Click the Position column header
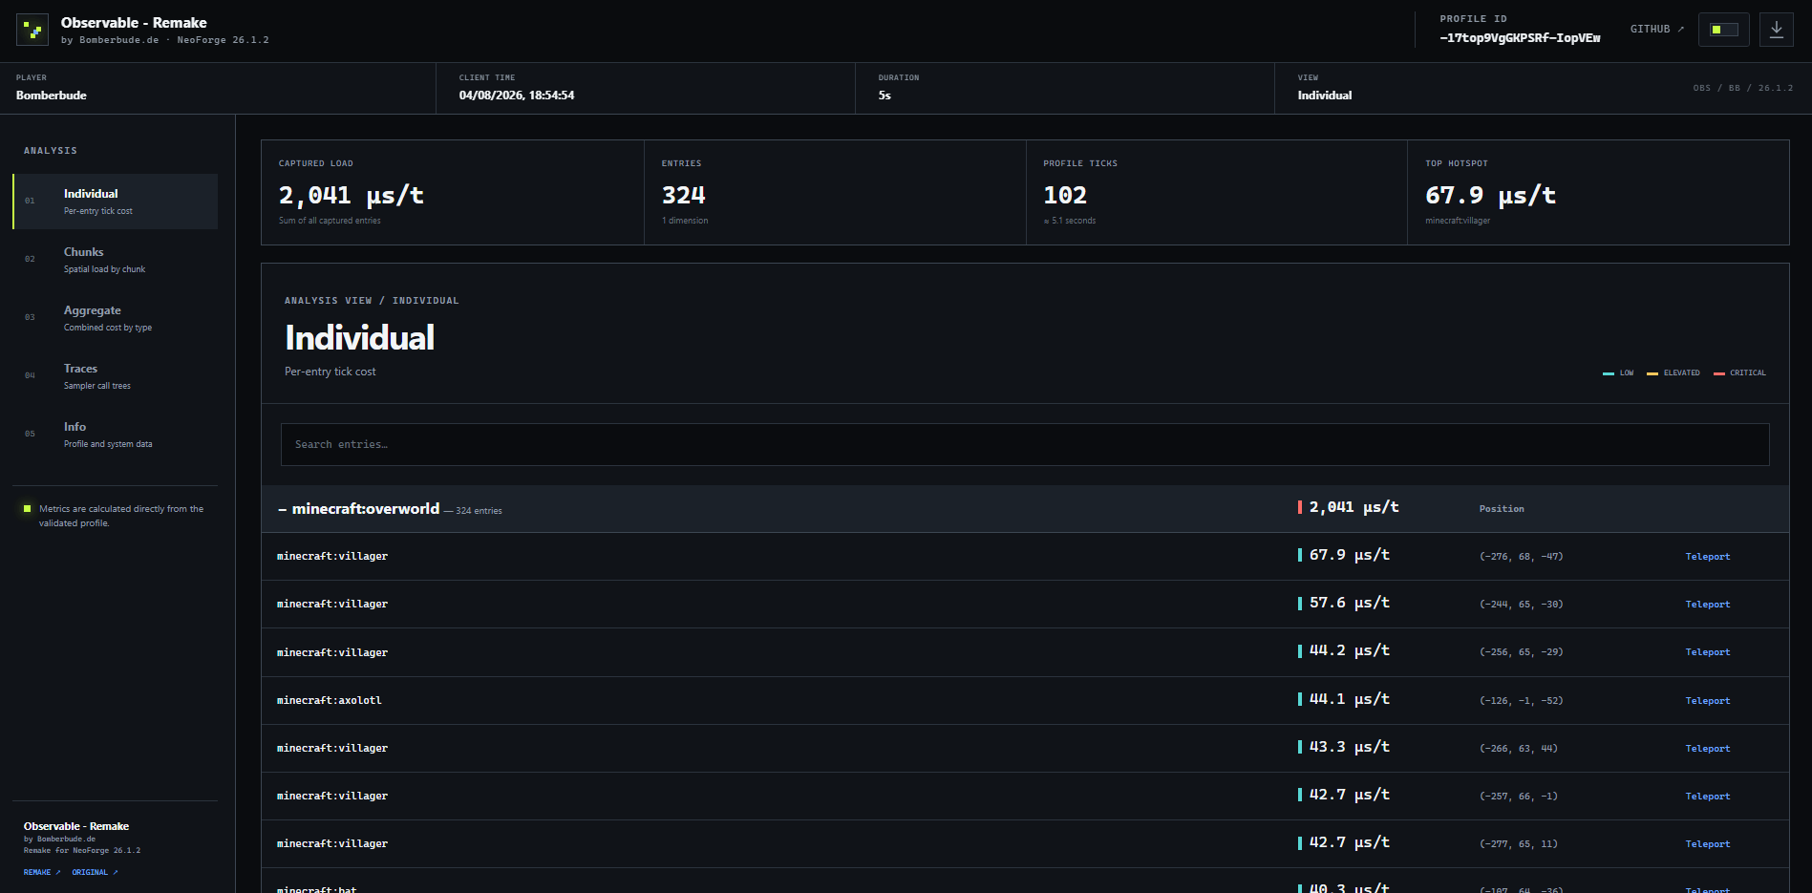Image resolution: width=1812 pixels, height=893 pixels. (x=1502, y=509)
